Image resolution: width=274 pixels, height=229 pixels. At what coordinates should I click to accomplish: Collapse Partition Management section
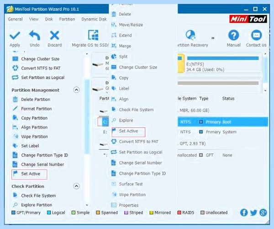click(76, 90)
